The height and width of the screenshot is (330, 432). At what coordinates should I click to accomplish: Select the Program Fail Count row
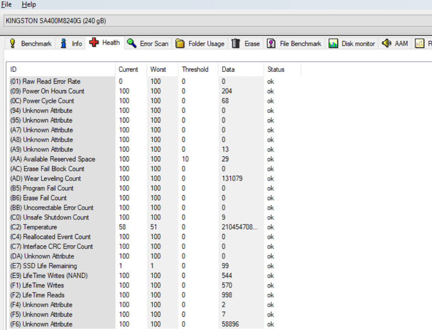155,188
